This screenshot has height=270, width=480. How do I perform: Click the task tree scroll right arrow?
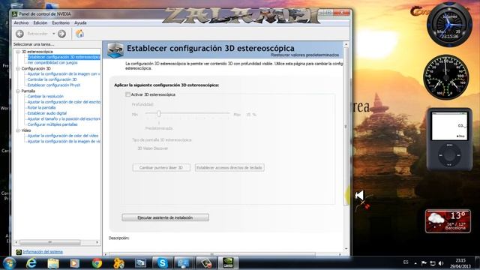(x=97, y=242)
